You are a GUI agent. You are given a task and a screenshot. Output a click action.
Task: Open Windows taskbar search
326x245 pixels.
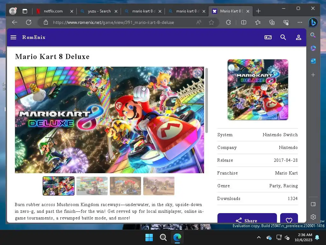(x=163, y=237)
